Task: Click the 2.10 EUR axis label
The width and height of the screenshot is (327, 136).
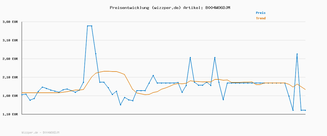Action: 10,77
